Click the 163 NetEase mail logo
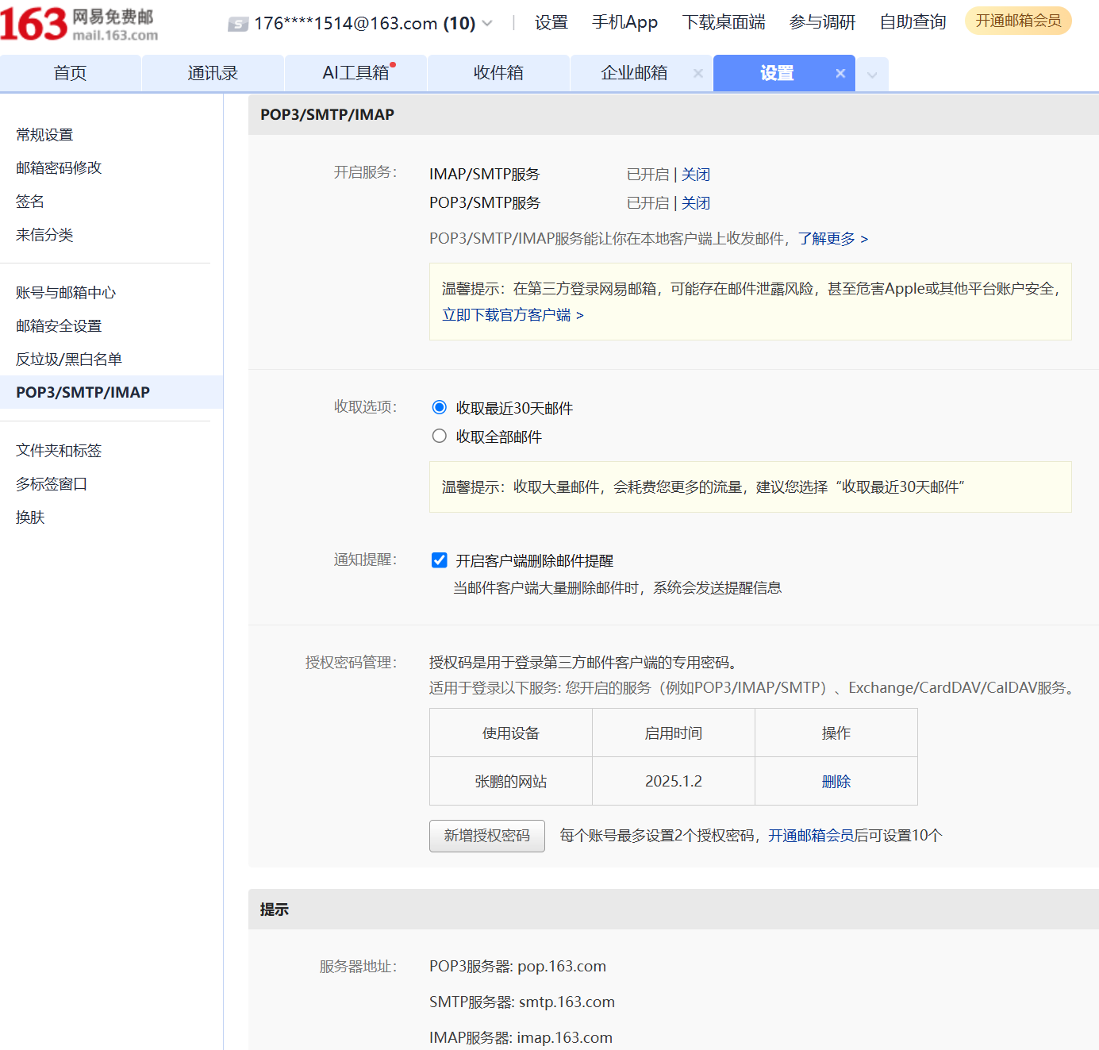 pos(79,24)
